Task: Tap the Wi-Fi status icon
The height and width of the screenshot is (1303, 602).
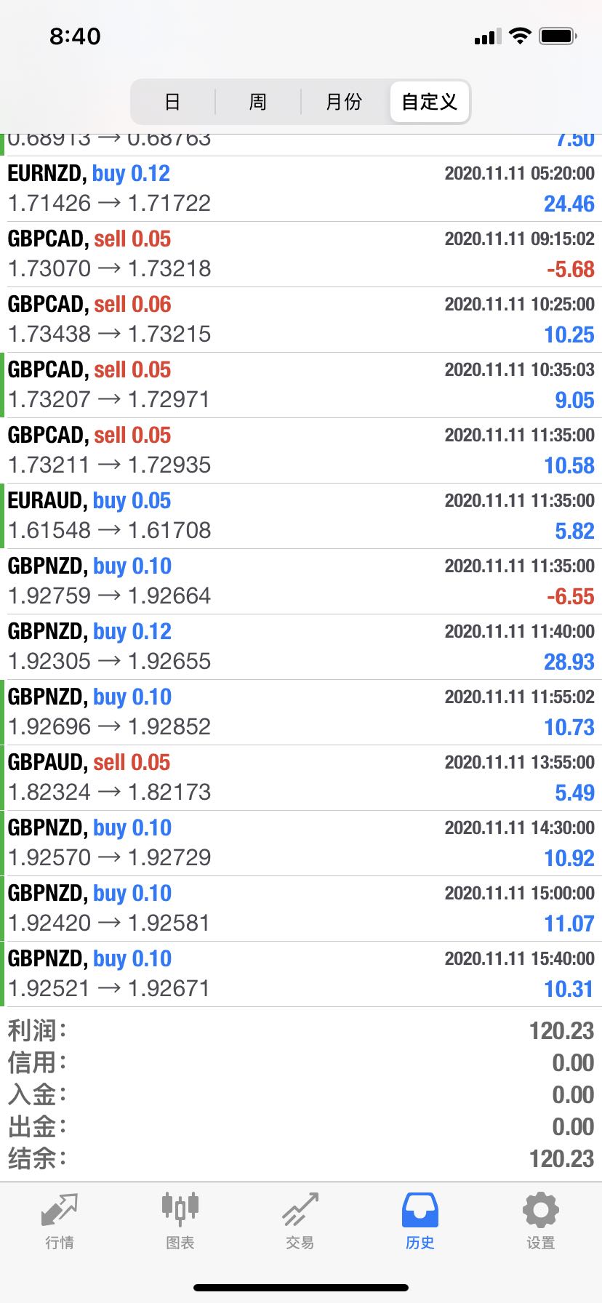Action: coord(520,36)
